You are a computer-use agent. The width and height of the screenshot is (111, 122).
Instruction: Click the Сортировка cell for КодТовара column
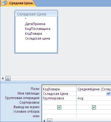tap(59, 103)
